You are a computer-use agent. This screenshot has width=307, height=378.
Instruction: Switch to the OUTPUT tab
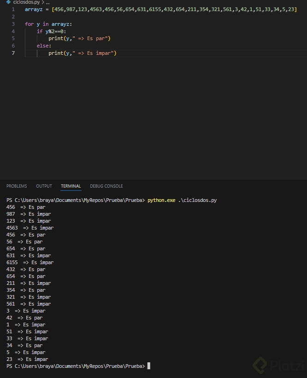[x=44, y=186]
